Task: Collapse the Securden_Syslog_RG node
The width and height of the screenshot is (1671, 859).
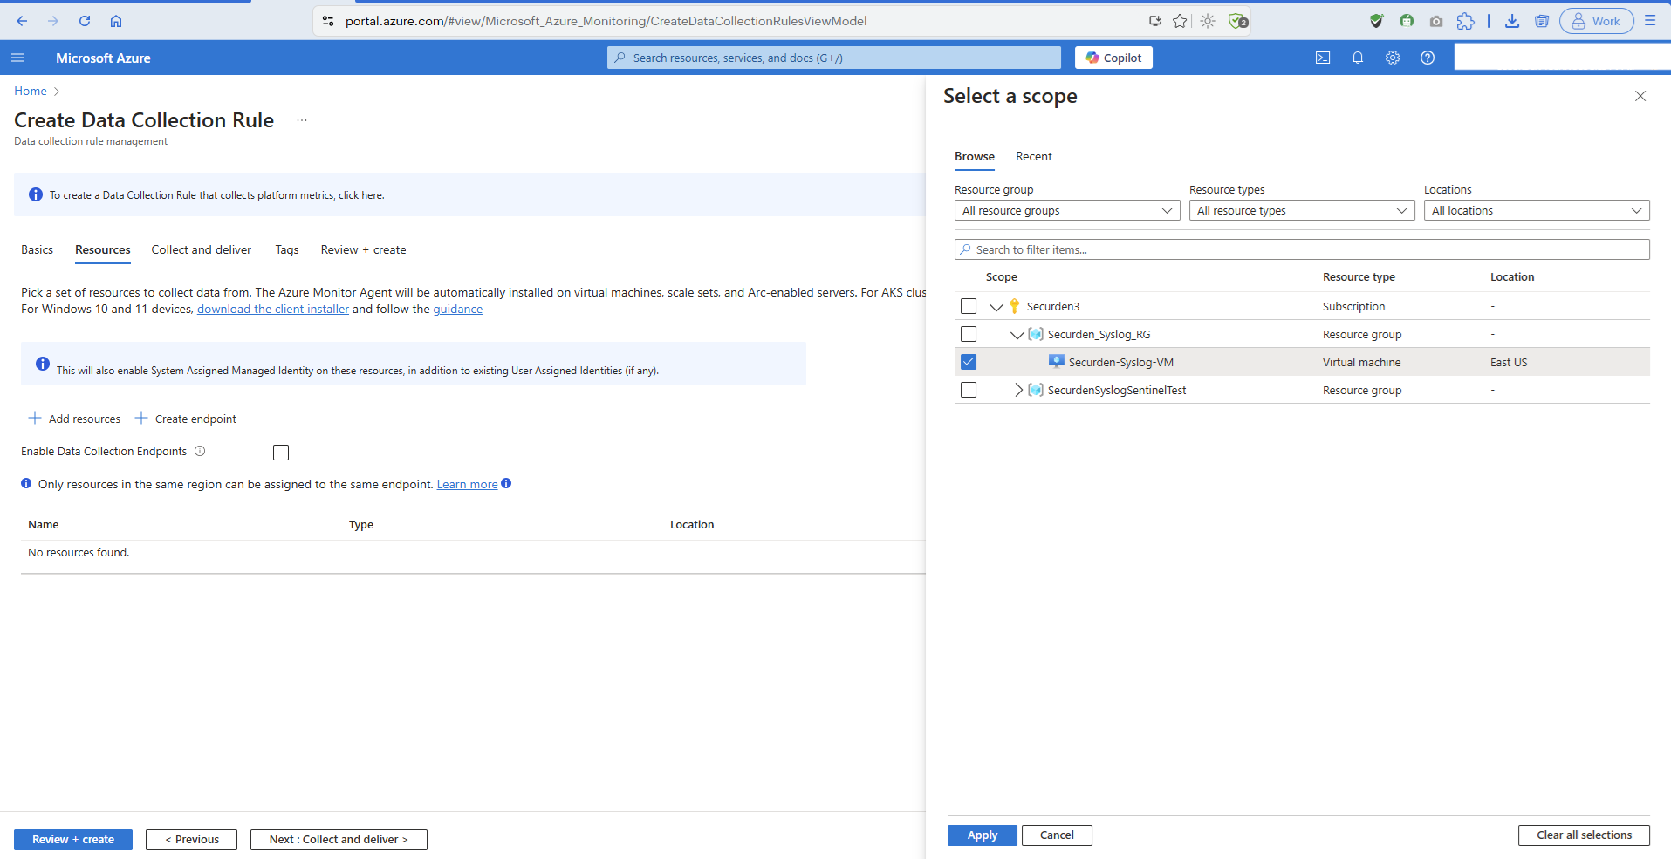Action: 1017,334
